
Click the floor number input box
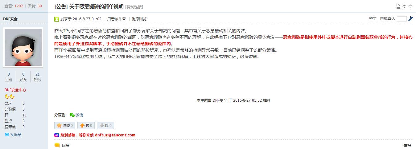tap(402, 19)
